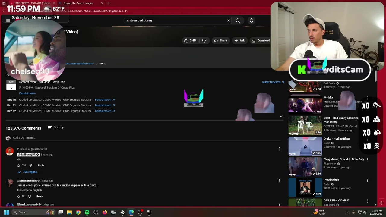Reply to the pinned BadBunnyPR comment
Image resolution: width=386 pixels, height=217 pixels.
pyautogui.click(x=41, y=165)
